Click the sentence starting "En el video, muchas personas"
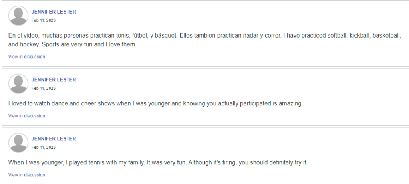The width and height of the screenshot is (409, 184). (92, 36)
